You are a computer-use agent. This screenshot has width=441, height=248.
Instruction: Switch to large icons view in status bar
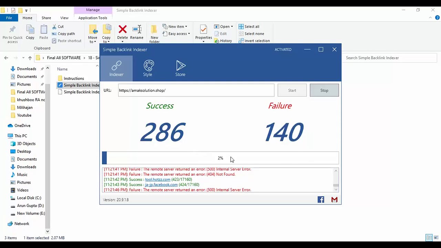(436, 238)
